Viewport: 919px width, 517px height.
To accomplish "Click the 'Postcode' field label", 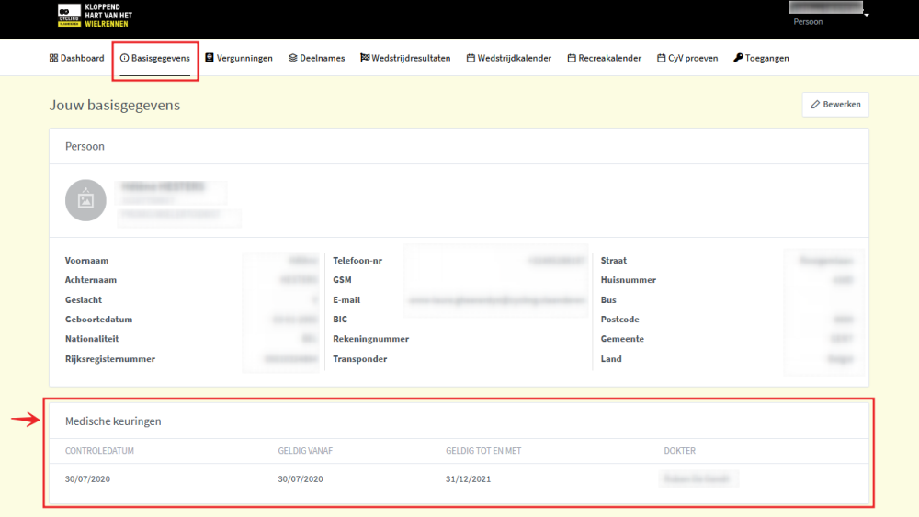I will 620,319.
